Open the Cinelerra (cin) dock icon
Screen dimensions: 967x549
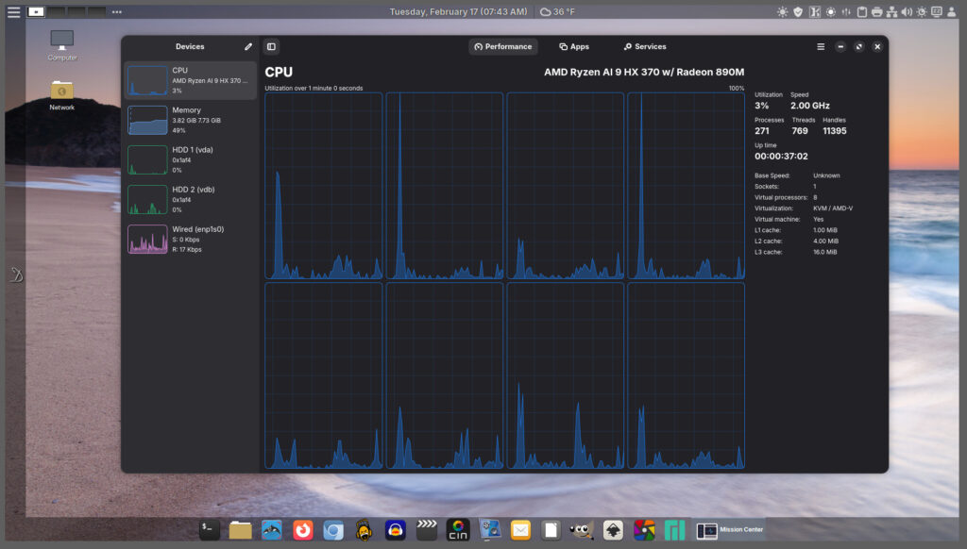point(458,530)
